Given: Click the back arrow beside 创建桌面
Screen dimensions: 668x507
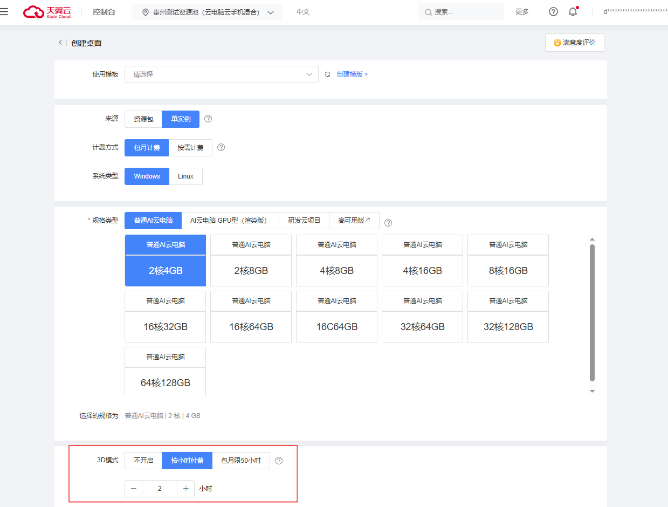Looking at the screenshot, I should 60,43.
